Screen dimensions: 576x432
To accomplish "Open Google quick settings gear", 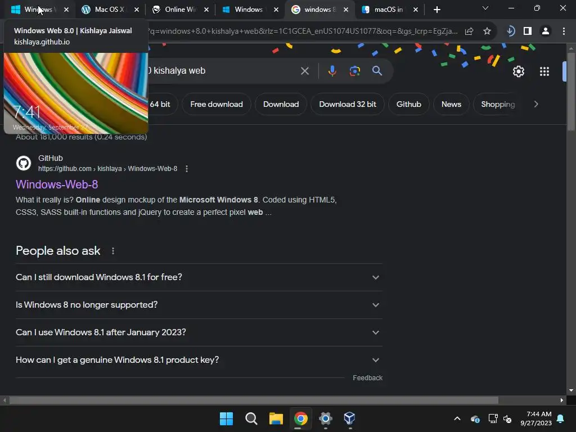I will click(x=518, y=71).
